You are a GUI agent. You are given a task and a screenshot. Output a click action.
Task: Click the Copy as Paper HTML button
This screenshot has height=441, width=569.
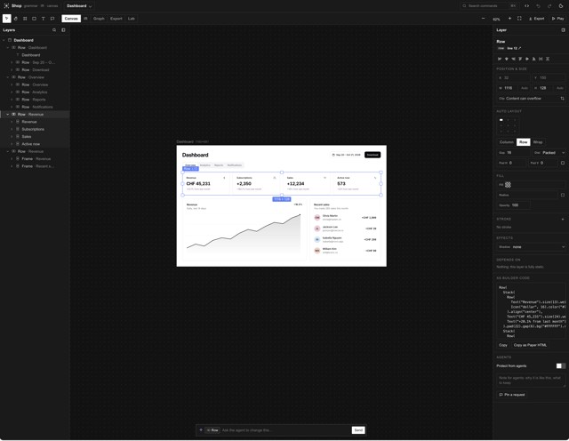point(530,345)
